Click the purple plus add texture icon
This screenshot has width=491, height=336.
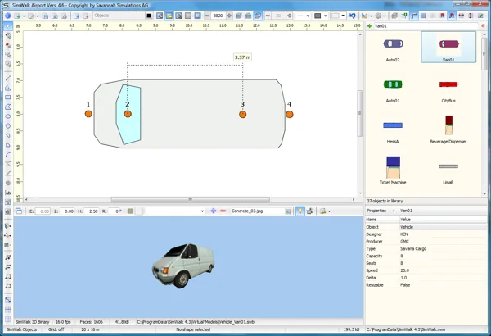click(x=214, y=211)
